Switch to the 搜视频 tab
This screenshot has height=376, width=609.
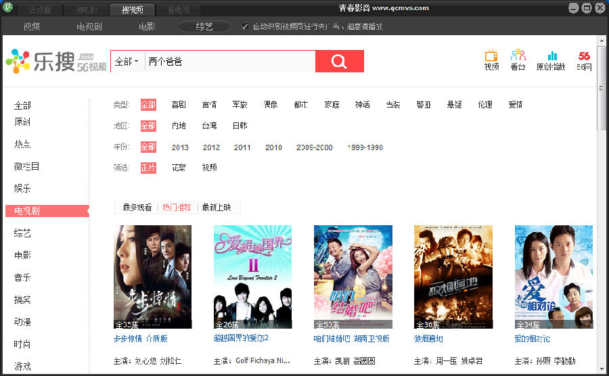pos(132,9)
